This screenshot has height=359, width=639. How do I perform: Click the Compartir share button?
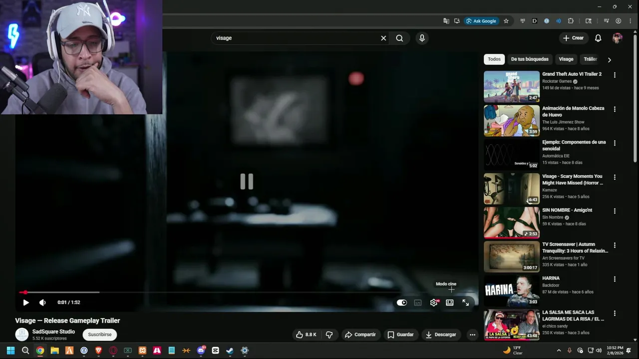point(360,335)
